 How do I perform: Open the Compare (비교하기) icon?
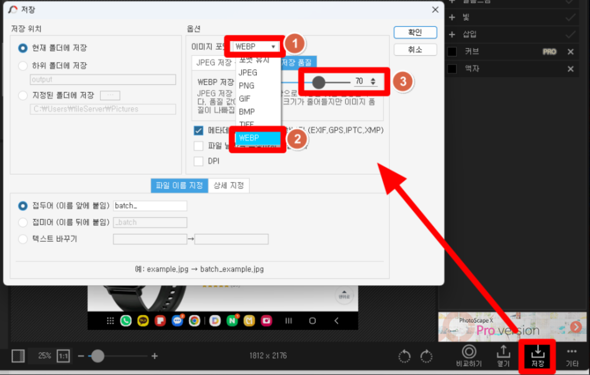[x=469, y=356]
